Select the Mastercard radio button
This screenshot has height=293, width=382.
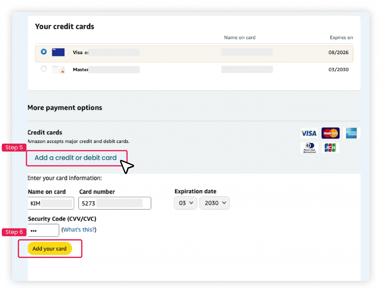tap(44, 69)
